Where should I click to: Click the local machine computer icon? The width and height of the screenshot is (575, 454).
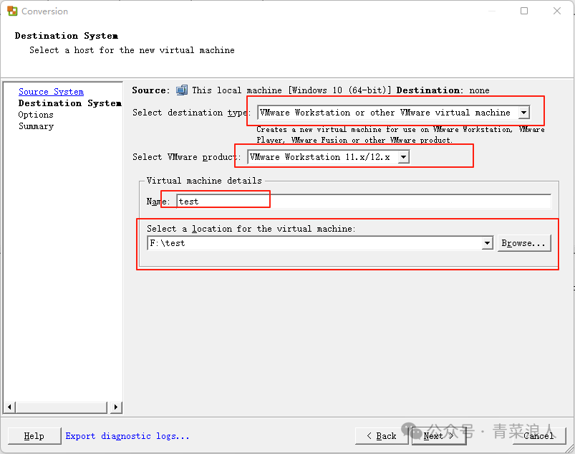(182, 90)
